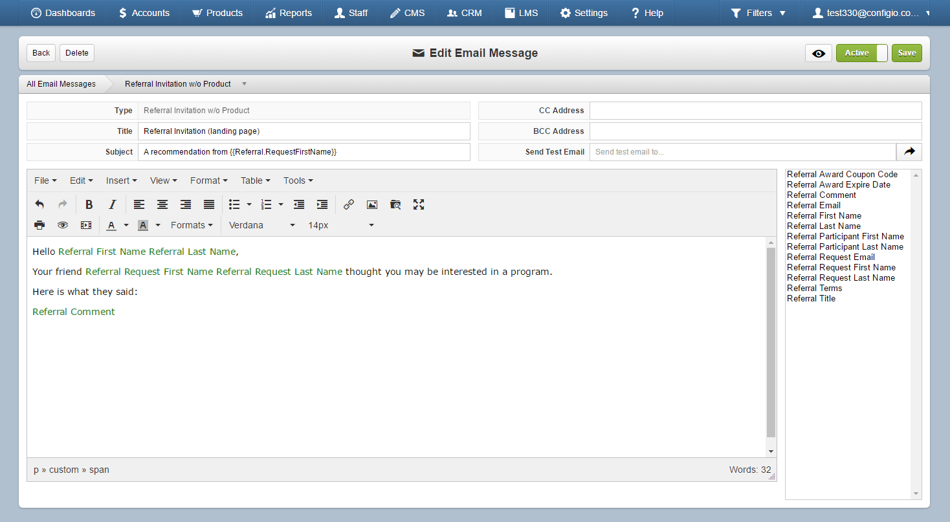Apply the background color highlight button
This screenshot has height=522, width=950.
click(143, 225)
